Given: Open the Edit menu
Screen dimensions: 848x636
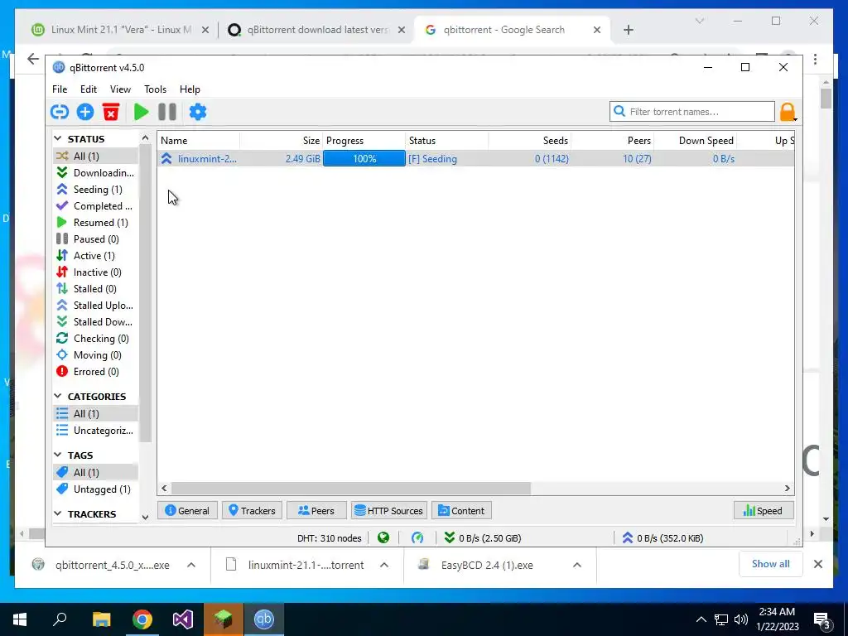Looking at the screenshot, I should (x=88, y=89).
